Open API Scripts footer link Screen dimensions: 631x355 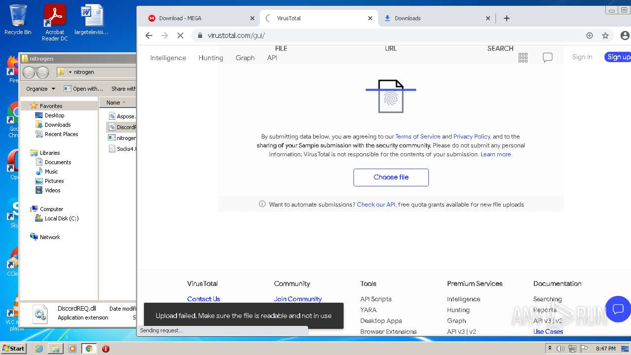pyautogui.click(x=376, y=299)
